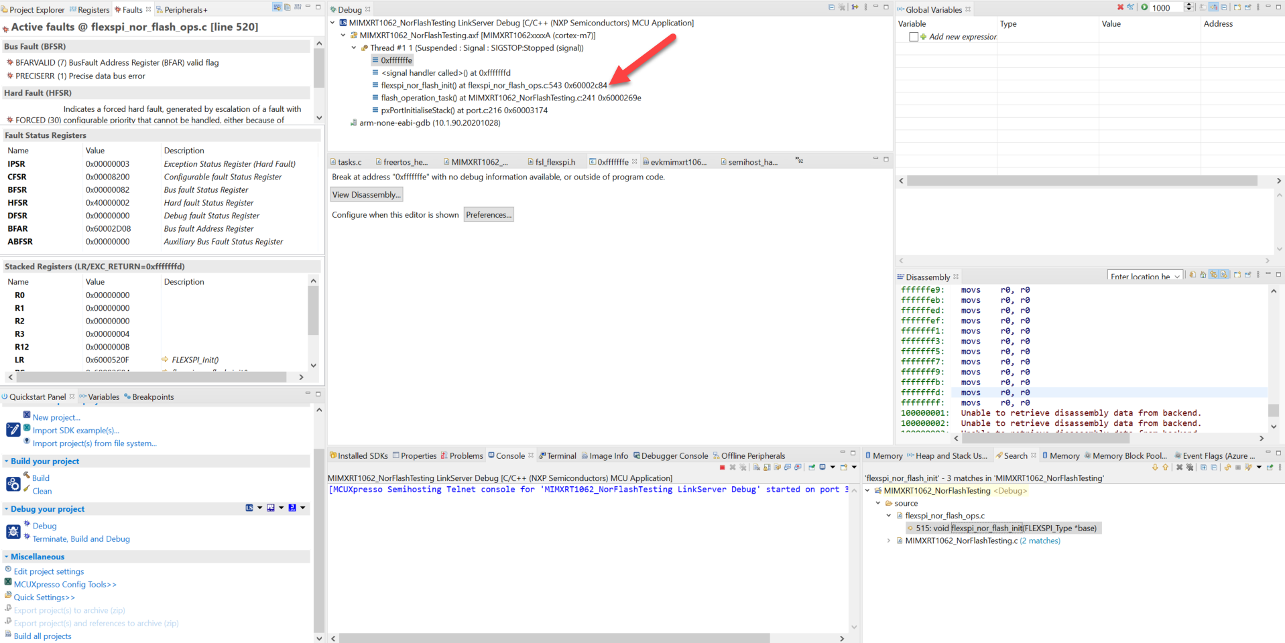Select flexspi_nor_flash_init stack frame in Debug view
Screen dimensions: 1285x643
click(494, 85)
